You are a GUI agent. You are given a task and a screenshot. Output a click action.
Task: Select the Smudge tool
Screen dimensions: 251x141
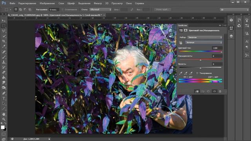pyautogui.click(x=4, y=83)
